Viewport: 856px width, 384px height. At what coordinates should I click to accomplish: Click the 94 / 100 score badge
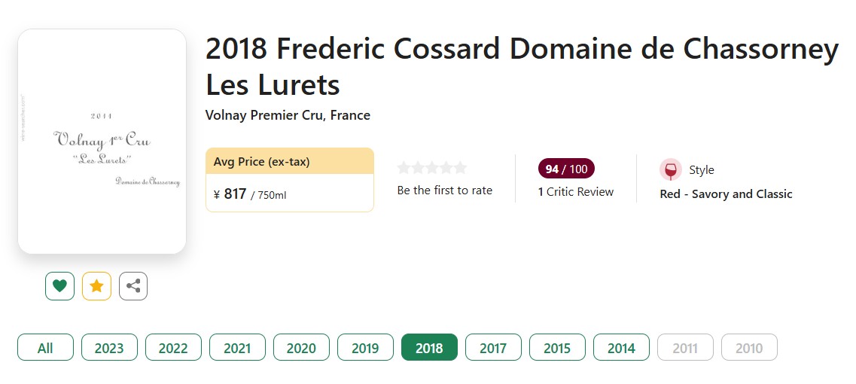click(x=566, y=169)
